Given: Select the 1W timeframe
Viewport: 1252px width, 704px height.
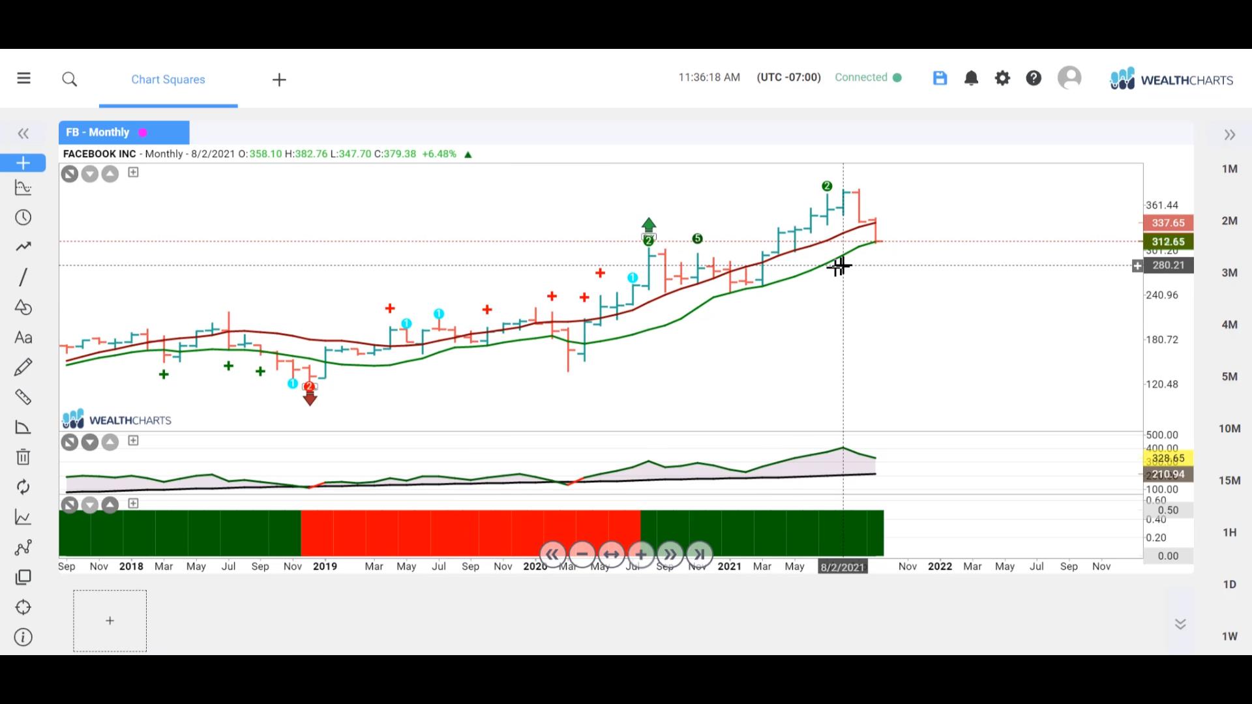Looking at the screenshot, I should tap(1229, 636).
